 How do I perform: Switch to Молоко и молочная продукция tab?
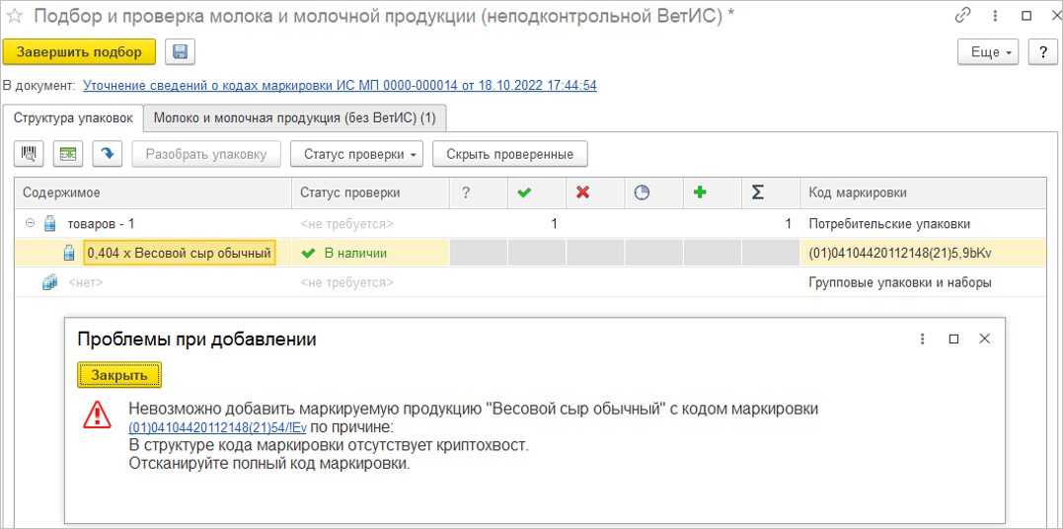[294, 118]
